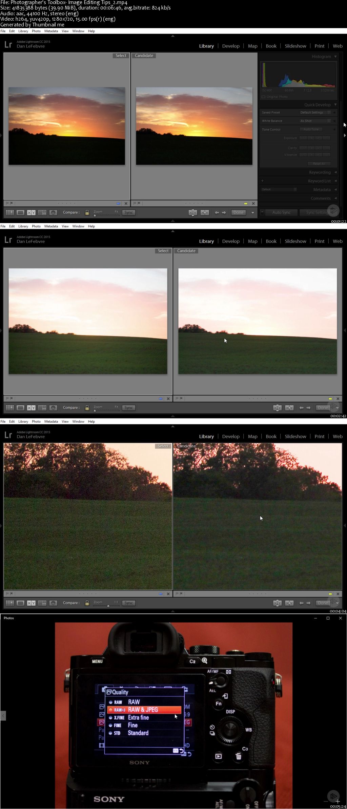Click the Done button in 00:01:22 frame
Image resolution: width=347 pixels, height=809 pixels.
pos(239,213)
